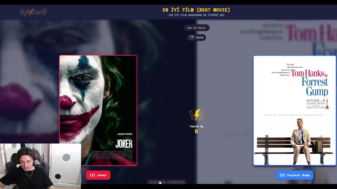Image resolution: width=337 pixels, height=189 pixels.
Task: Click the Son 16 Seçim round badge
Action: tap(196, 28)
